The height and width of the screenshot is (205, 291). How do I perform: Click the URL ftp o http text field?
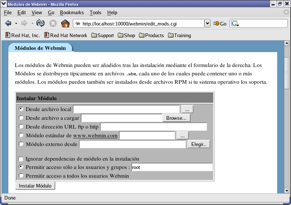[x=154, y=127]
